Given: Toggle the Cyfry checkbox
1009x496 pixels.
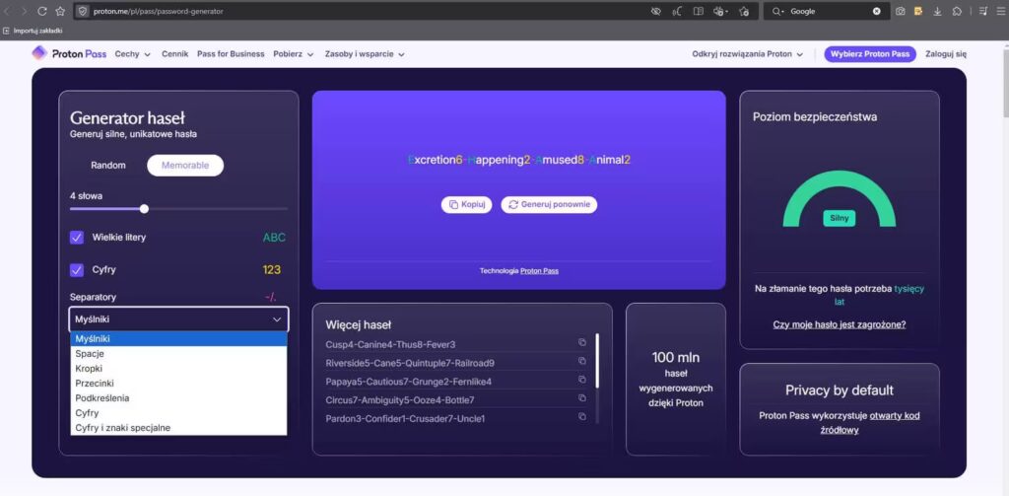Looking at the screenshot, I should click(77, 270).
